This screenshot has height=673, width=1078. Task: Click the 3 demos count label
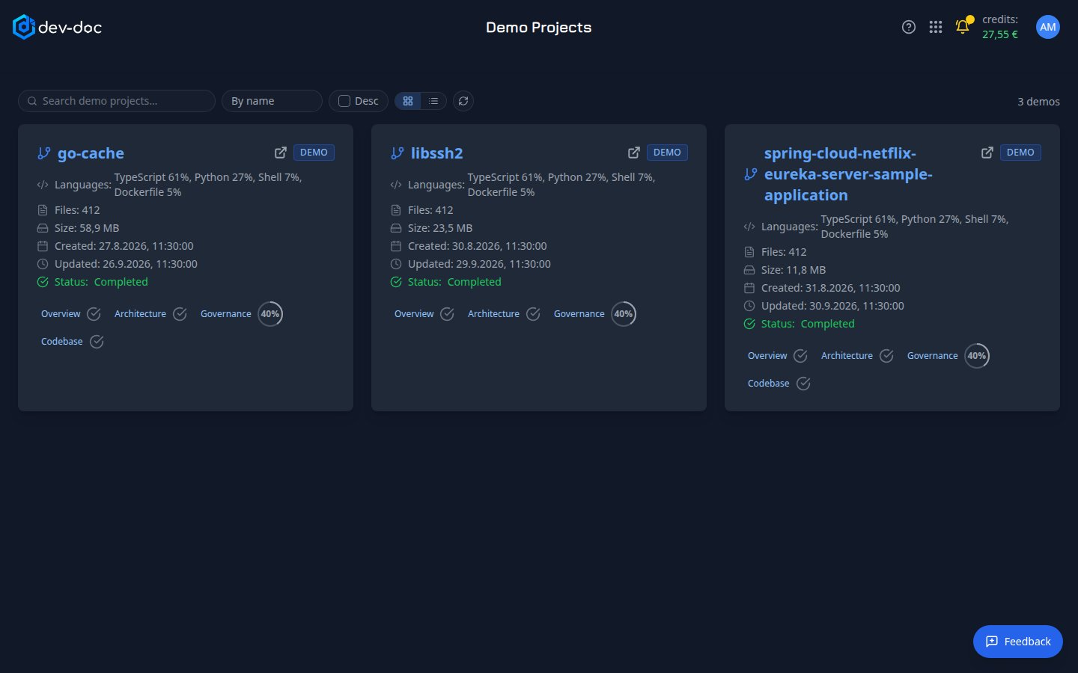pyautogui.click(x=1038, y=102)
